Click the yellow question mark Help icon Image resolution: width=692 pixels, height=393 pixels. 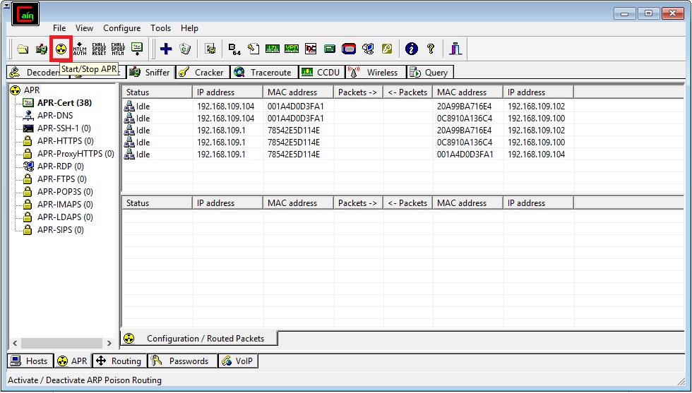tap(431, 49)
